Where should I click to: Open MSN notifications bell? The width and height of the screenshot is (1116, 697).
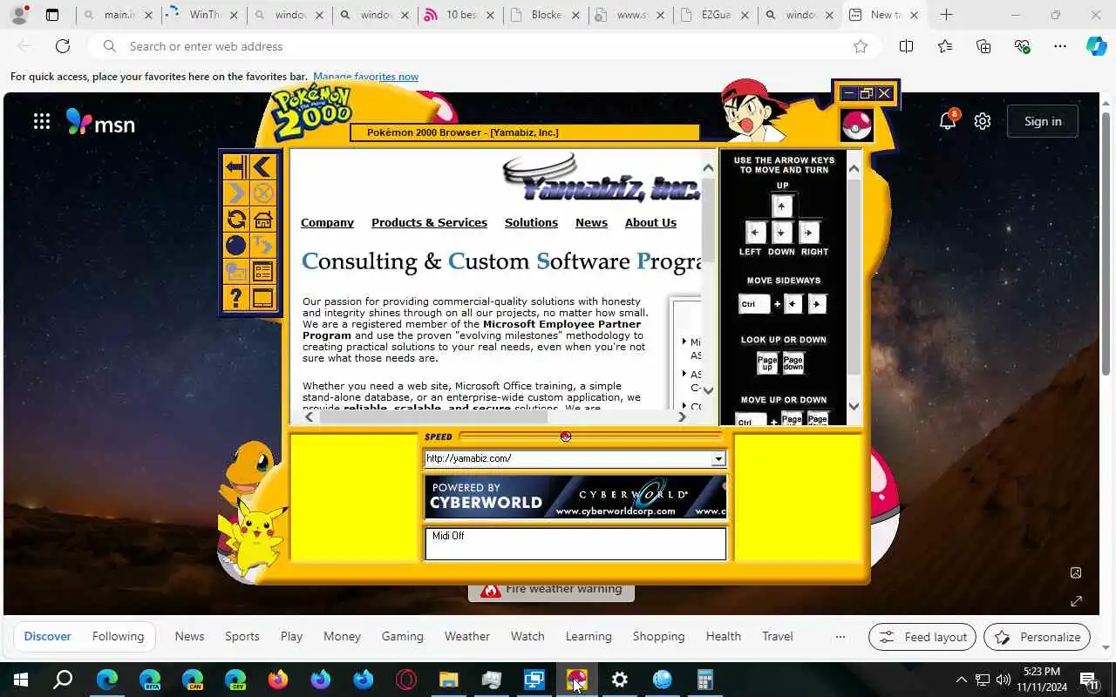pyautogui.click(x=948, y=121)
